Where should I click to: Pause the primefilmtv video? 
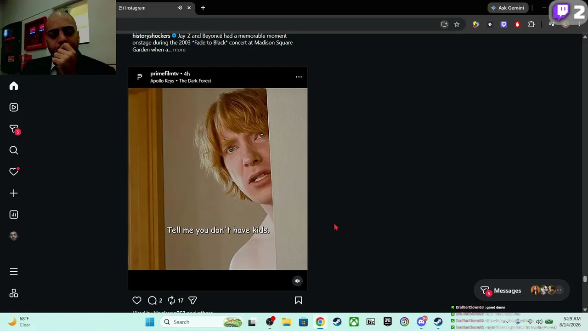pyautogui.click(x=218, y=179)
